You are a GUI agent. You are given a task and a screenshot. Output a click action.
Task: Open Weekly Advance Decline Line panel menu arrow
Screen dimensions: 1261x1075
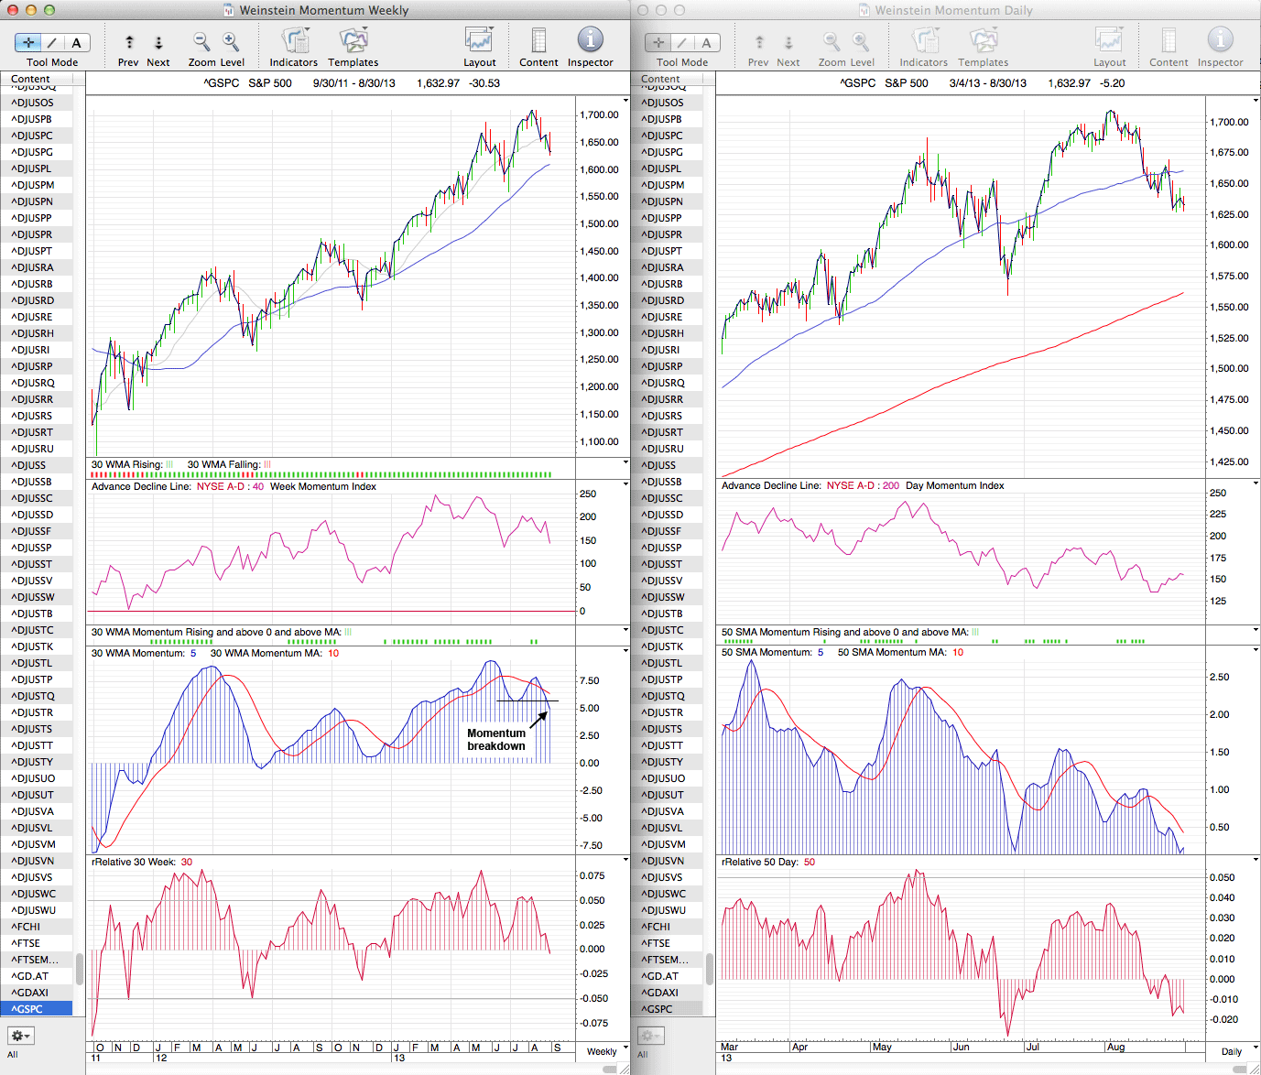pyautogui.click(x=626, y=483)
